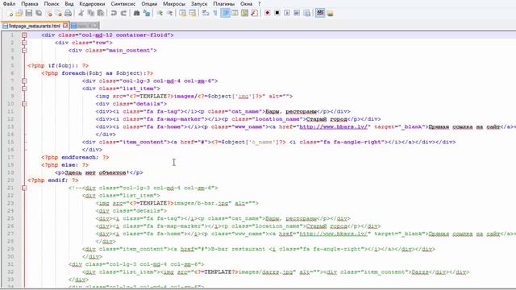516x290 pixels.
Task: Open the Макросы menu
Action: click(x=174, y=4)
